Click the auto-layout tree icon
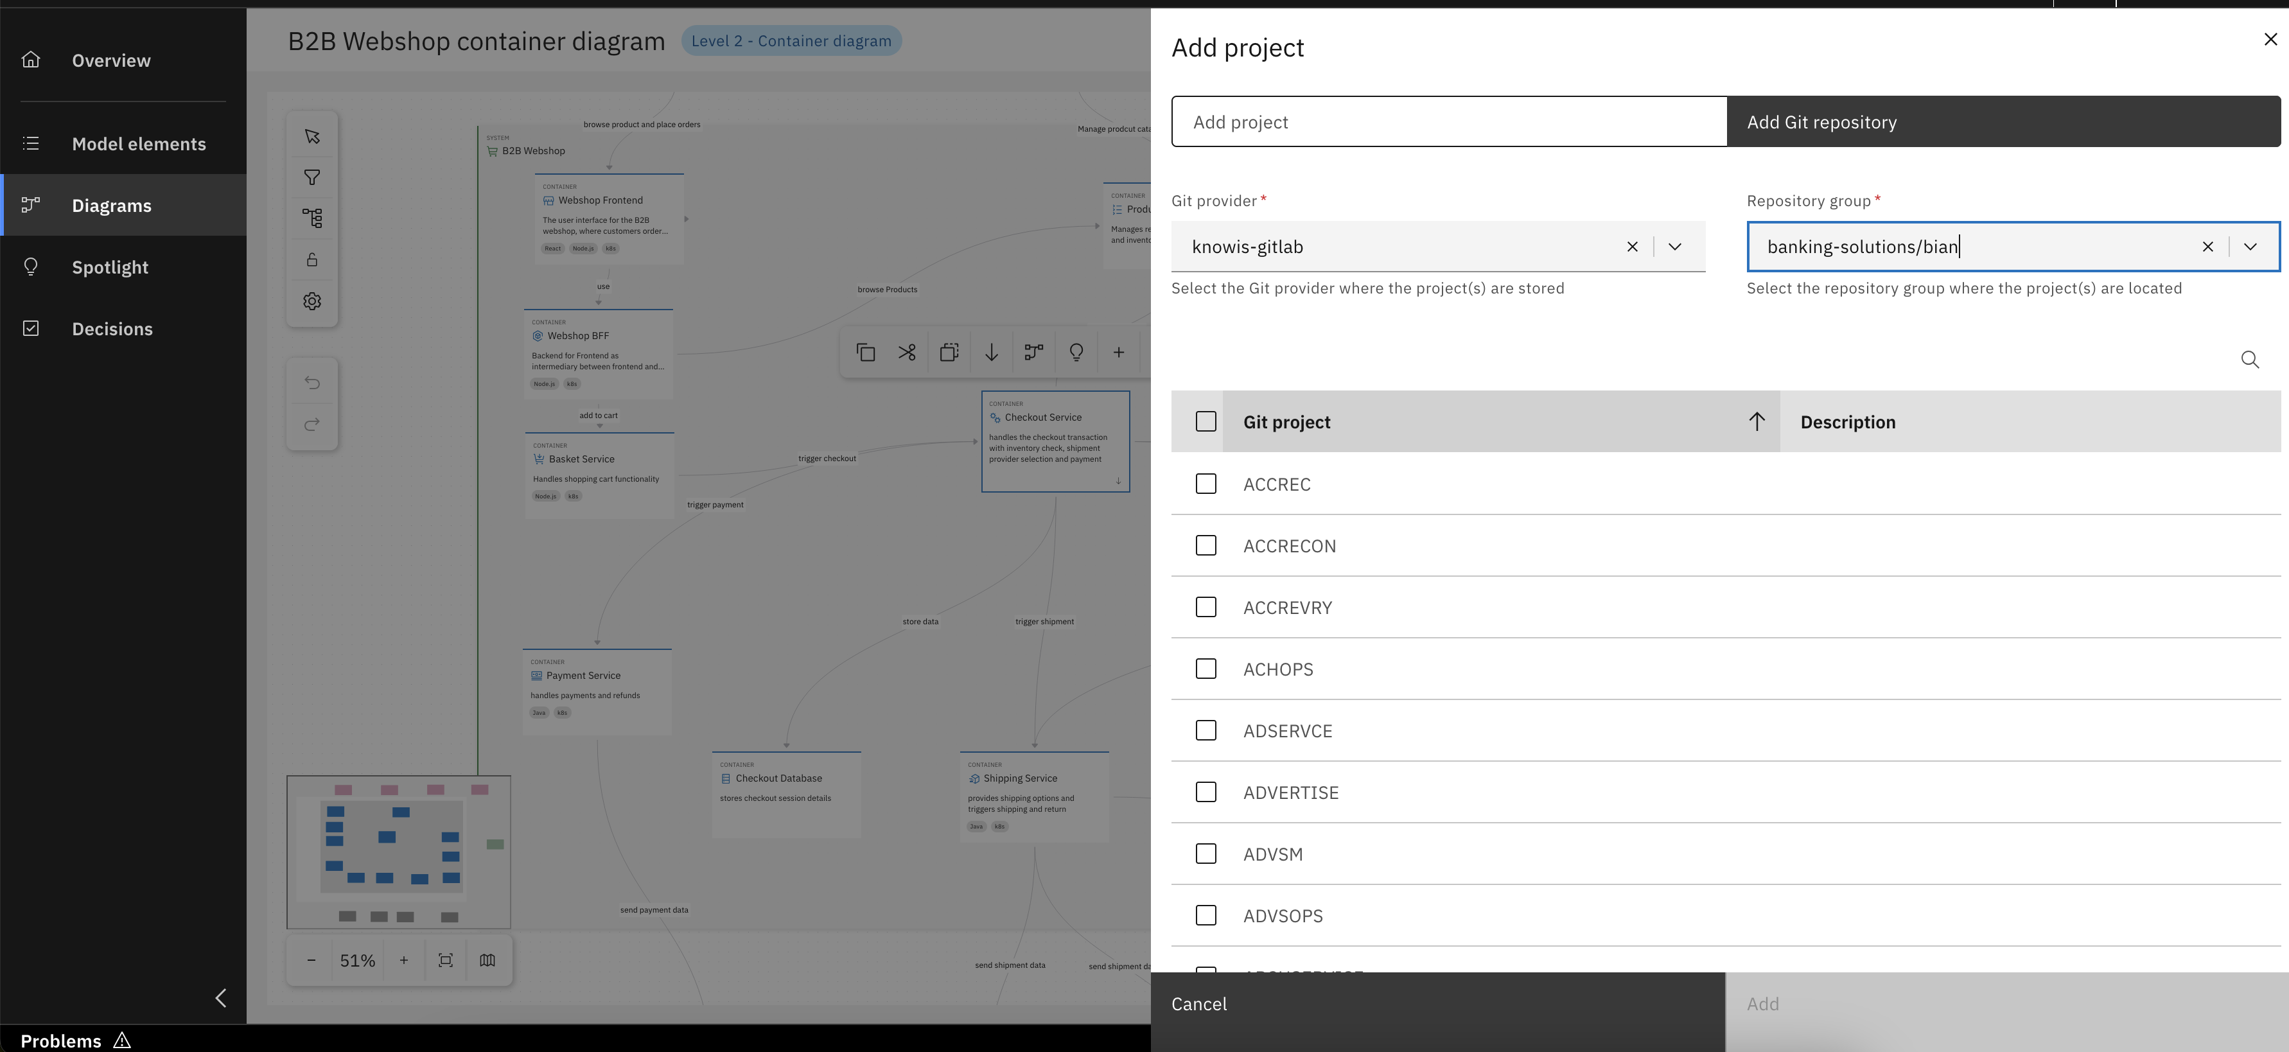Viewport: 2289px width, 1052px height. tap(312, 218)
